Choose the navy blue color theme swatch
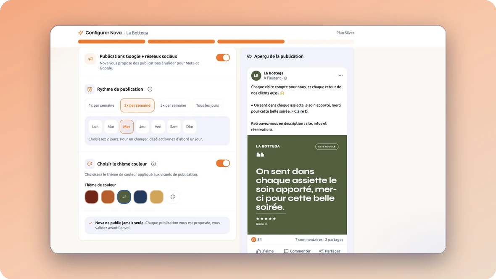Screen dimensions: 496x279 tap(140, 197)
